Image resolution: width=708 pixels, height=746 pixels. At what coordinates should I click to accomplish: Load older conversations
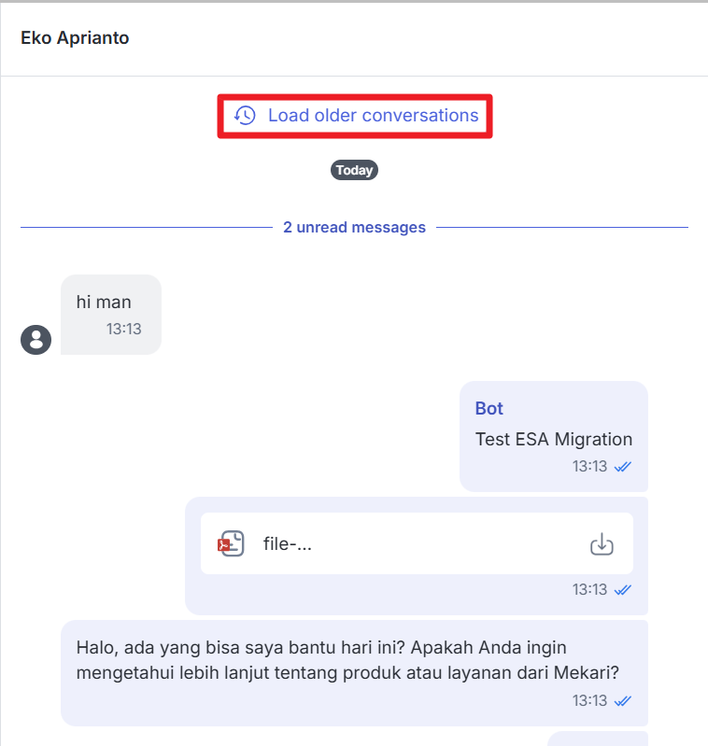tap(373, 116)
